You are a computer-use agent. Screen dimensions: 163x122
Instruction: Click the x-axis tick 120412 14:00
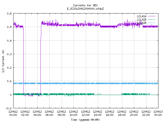(x=98, y=113)
